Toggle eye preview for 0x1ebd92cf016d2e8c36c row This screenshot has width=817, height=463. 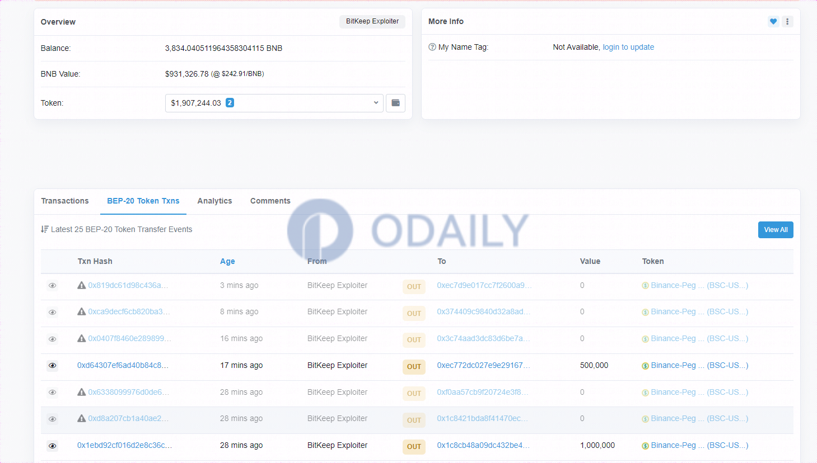[53, 446]
